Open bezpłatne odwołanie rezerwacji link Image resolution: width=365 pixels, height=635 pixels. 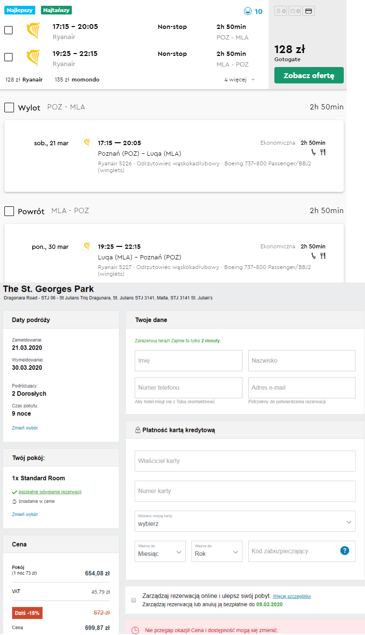point(50,492)
